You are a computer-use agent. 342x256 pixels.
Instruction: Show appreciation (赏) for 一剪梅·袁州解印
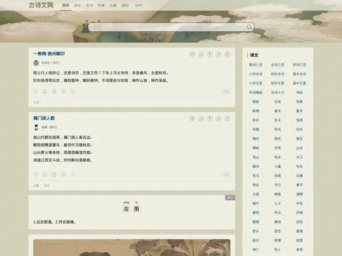[x=210, y=54]
